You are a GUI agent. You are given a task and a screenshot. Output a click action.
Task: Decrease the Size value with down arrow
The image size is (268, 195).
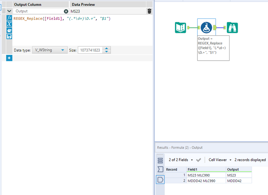[x=107, y=52]
